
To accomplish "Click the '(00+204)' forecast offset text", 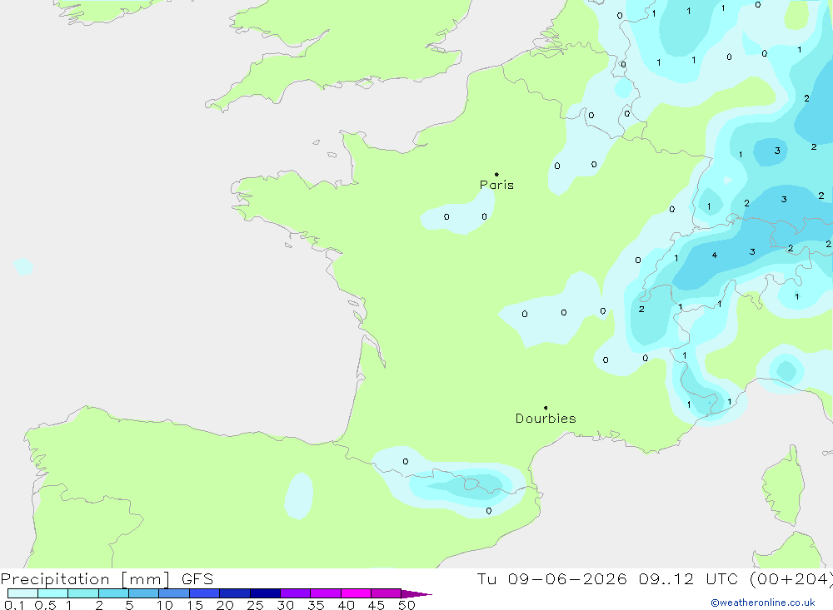I will 791,578.
